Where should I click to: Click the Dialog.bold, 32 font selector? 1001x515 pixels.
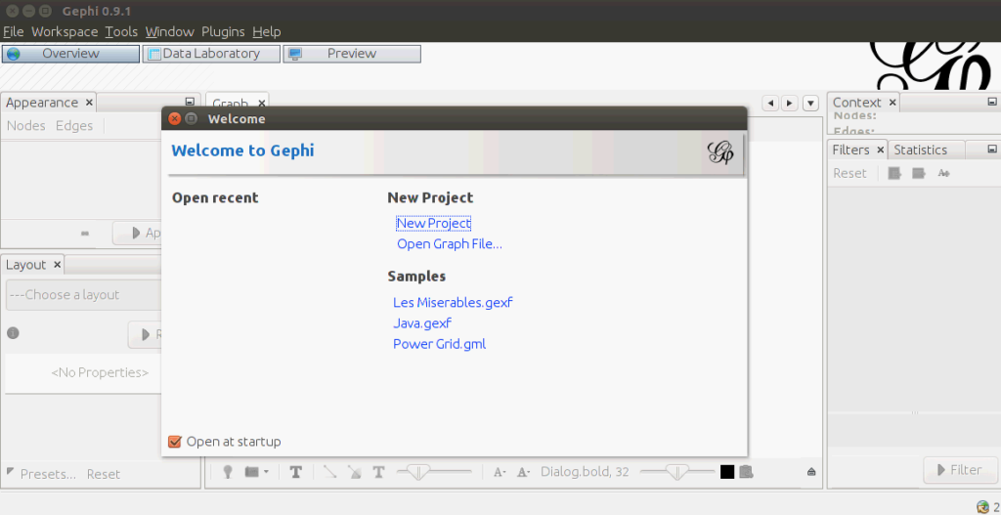click(x=585, y=472)
